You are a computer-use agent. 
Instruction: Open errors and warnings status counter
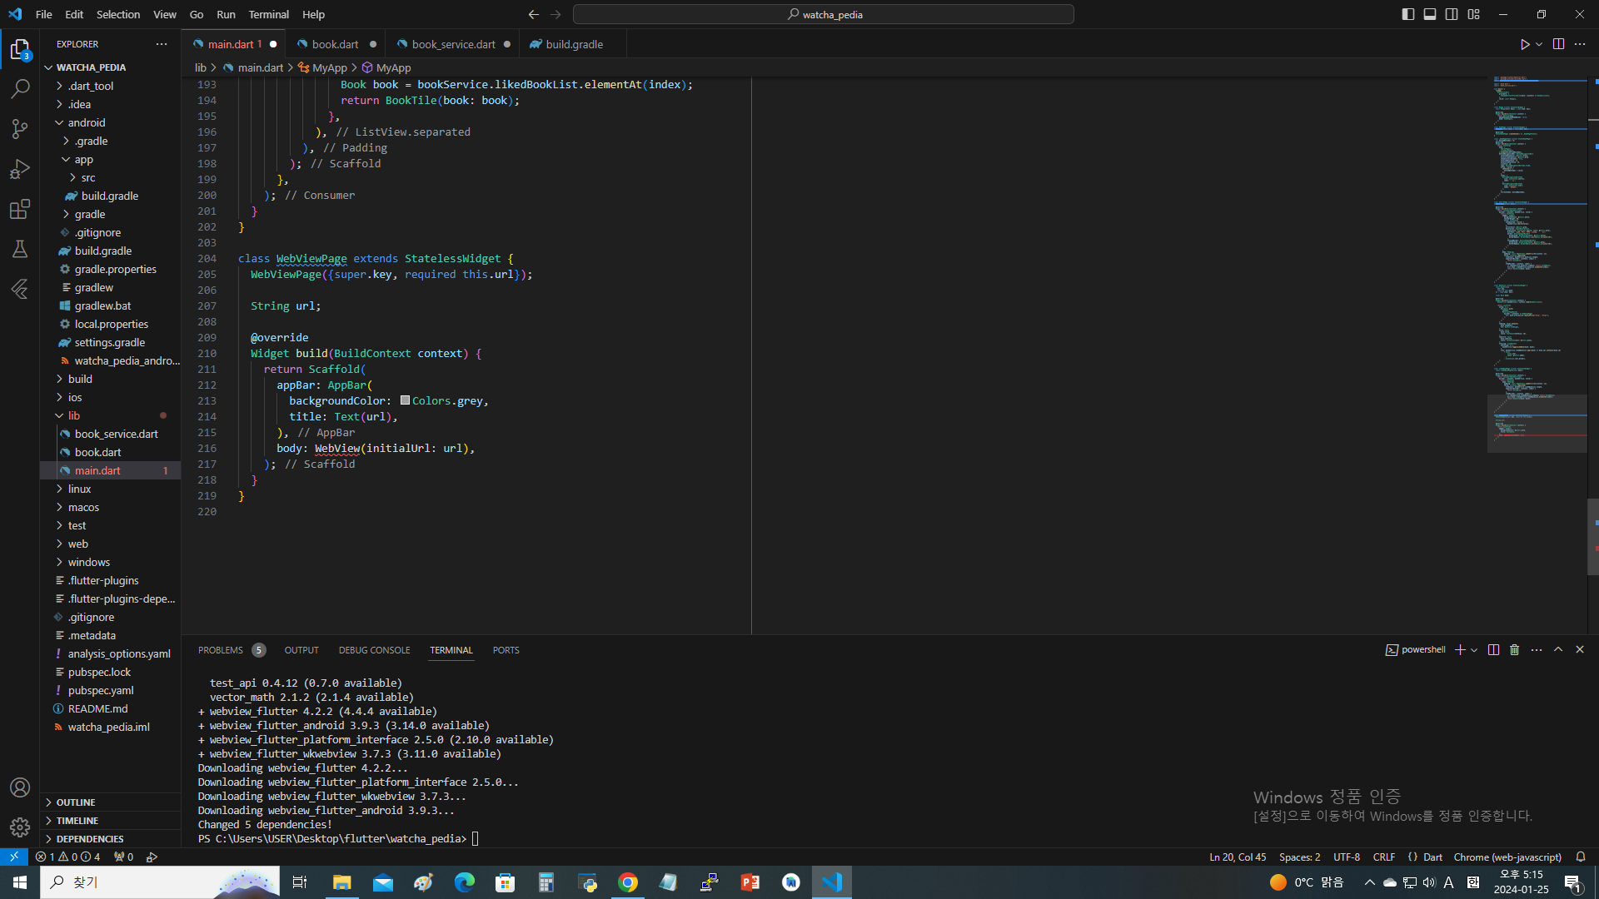[68, 857]
